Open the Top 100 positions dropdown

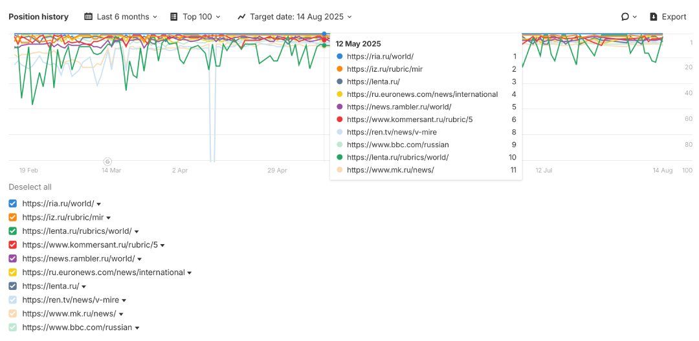click(x=201, y=17)
